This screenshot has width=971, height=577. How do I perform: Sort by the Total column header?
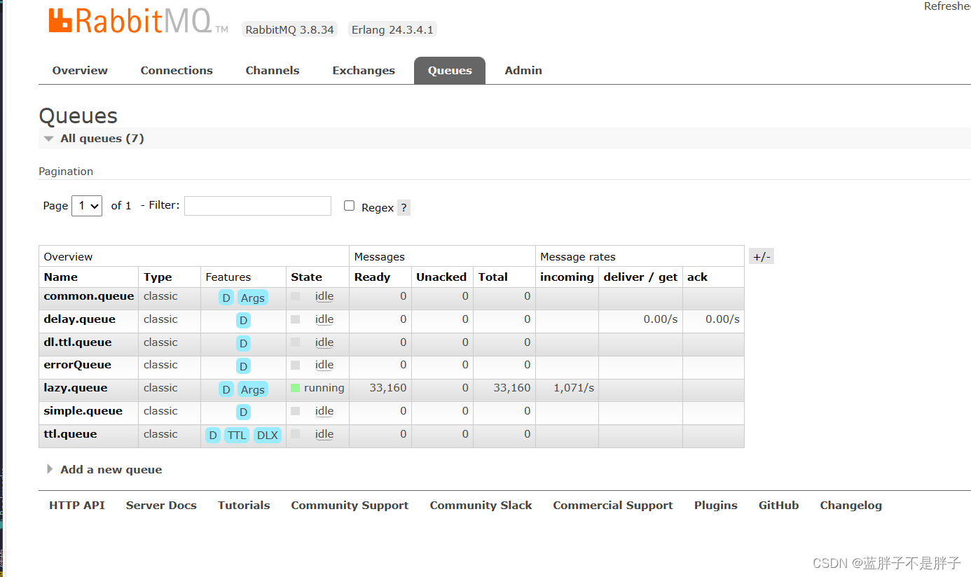[493, 277]
